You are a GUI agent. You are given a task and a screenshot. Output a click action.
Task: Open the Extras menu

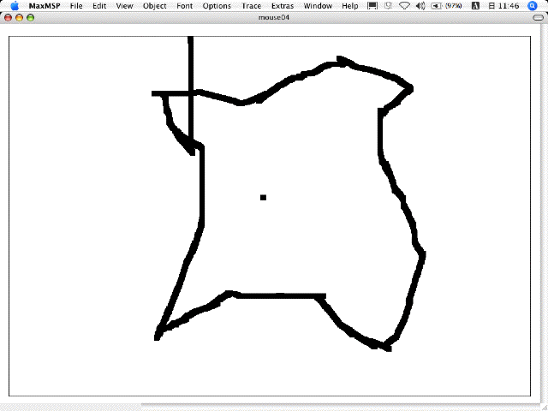(x=283, y=6)
